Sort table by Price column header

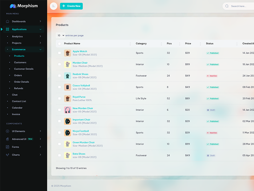click(188, 44)
